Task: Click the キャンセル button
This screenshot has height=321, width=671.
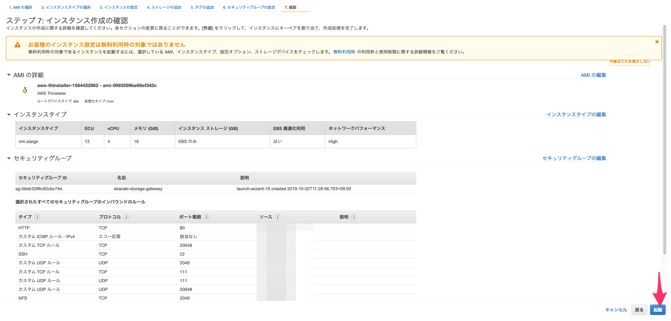Action: (616, 309)
